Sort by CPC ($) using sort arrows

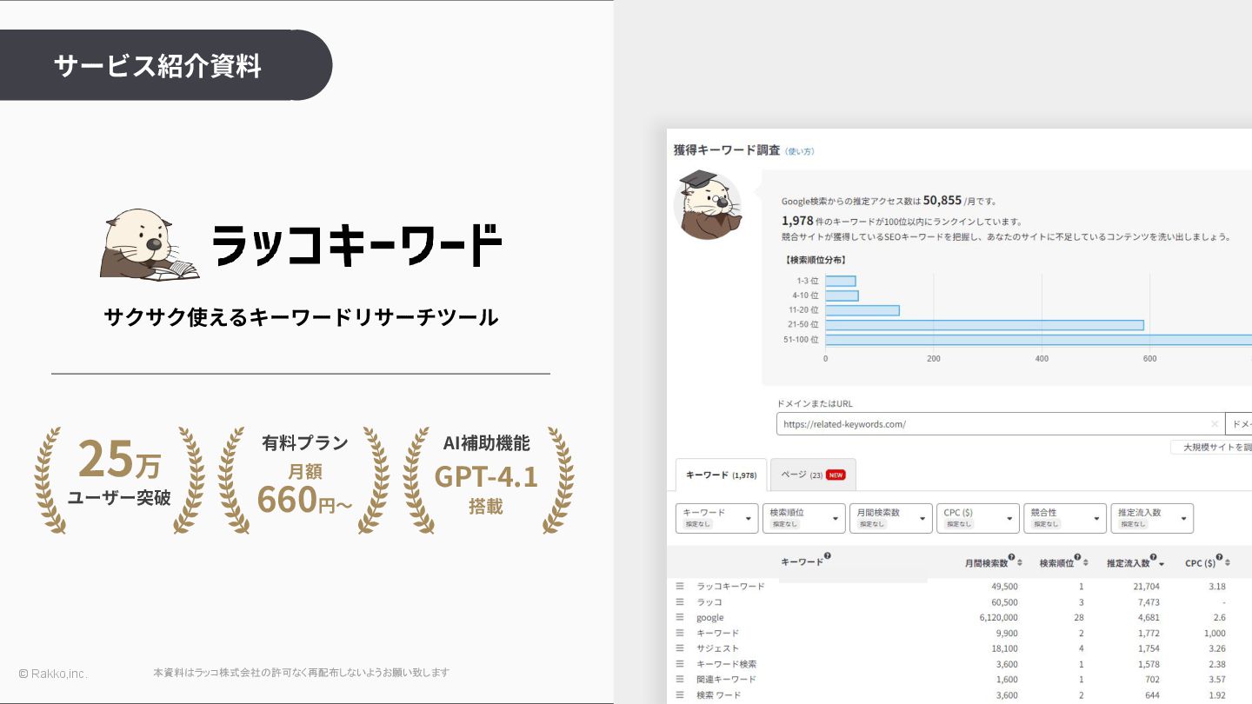pos(1229,563)
